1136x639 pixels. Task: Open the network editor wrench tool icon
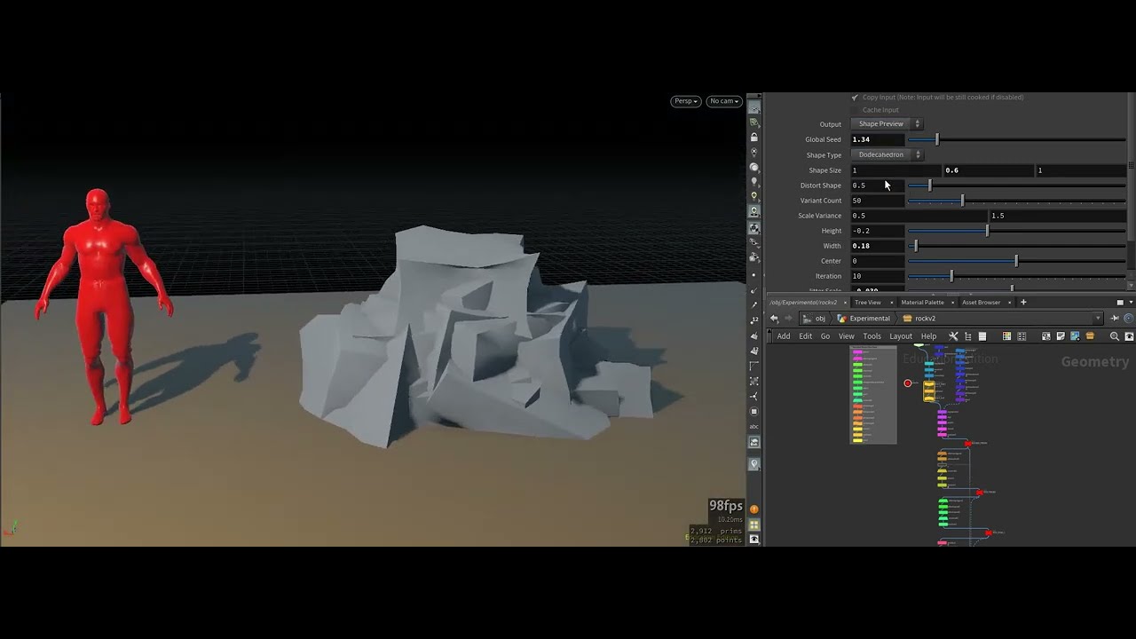pos(953,336)
